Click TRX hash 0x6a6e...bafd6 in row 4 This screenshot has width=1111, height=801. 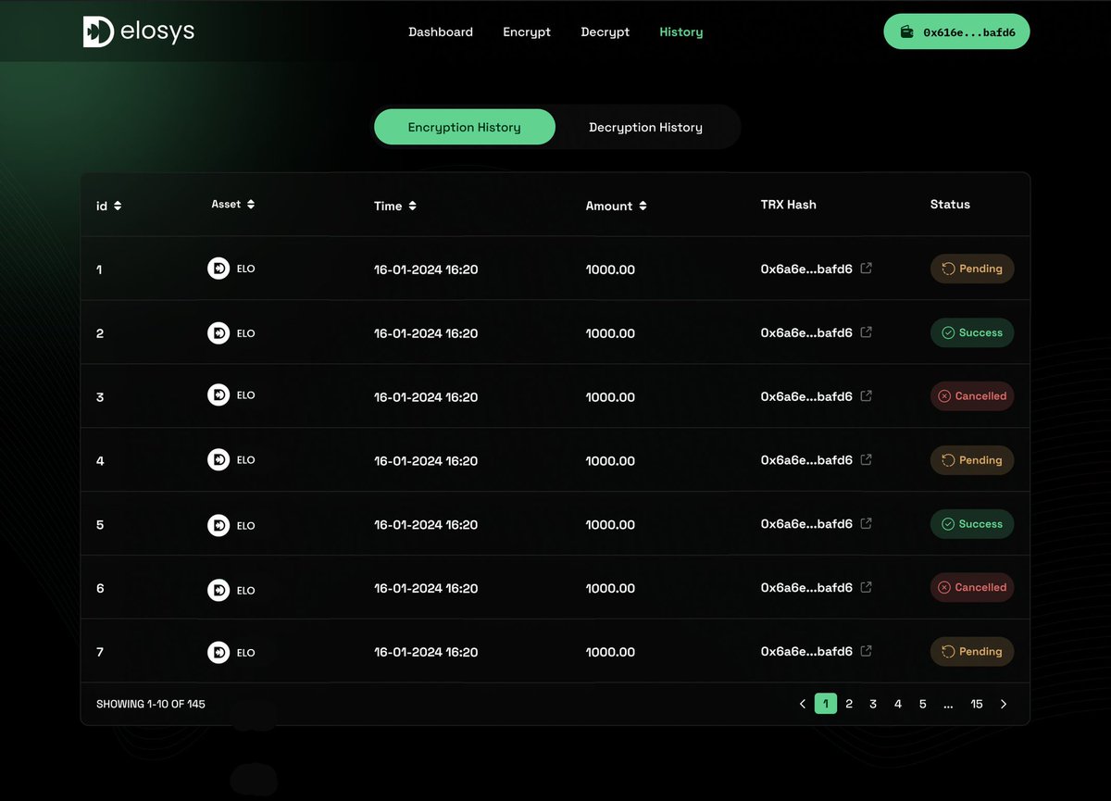pos(806,460)
